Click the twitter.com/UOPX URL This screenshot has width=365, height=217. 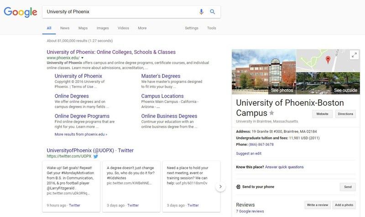click(x=69, y=156)
